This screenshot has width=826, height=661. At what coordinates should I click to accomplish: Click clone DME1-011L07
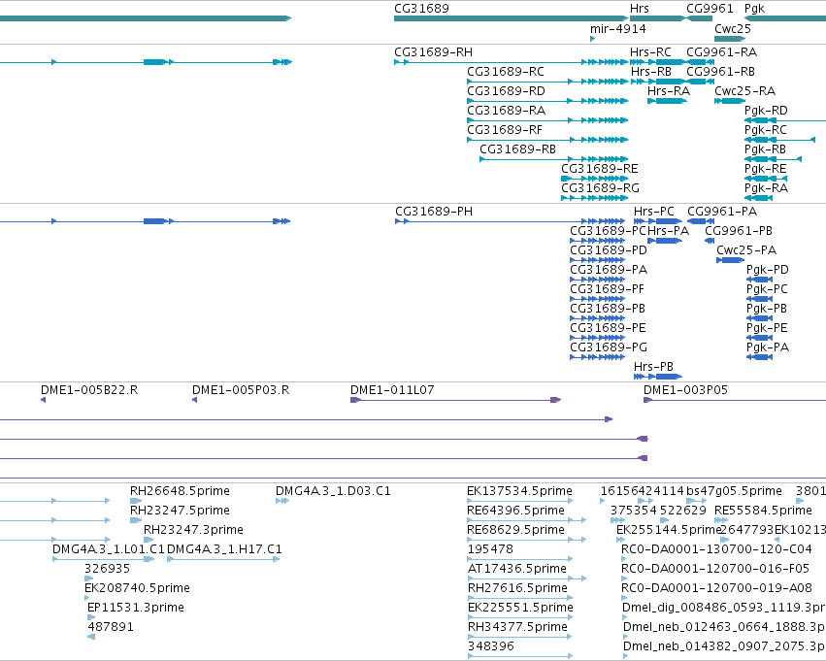455,400
